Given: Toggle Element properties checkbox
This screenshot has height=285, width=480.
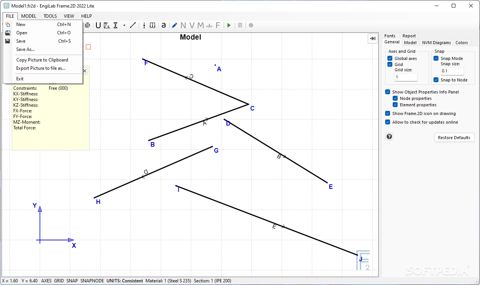Looking at the screenshot, I should 395,105.
